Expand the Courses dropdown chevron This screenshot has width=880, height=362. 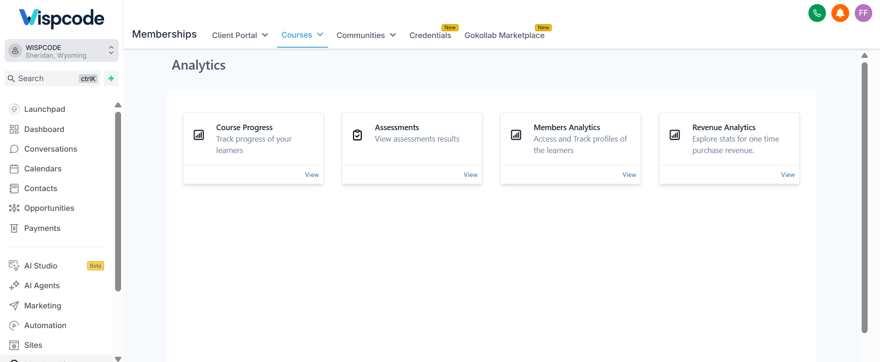(320, 34)
